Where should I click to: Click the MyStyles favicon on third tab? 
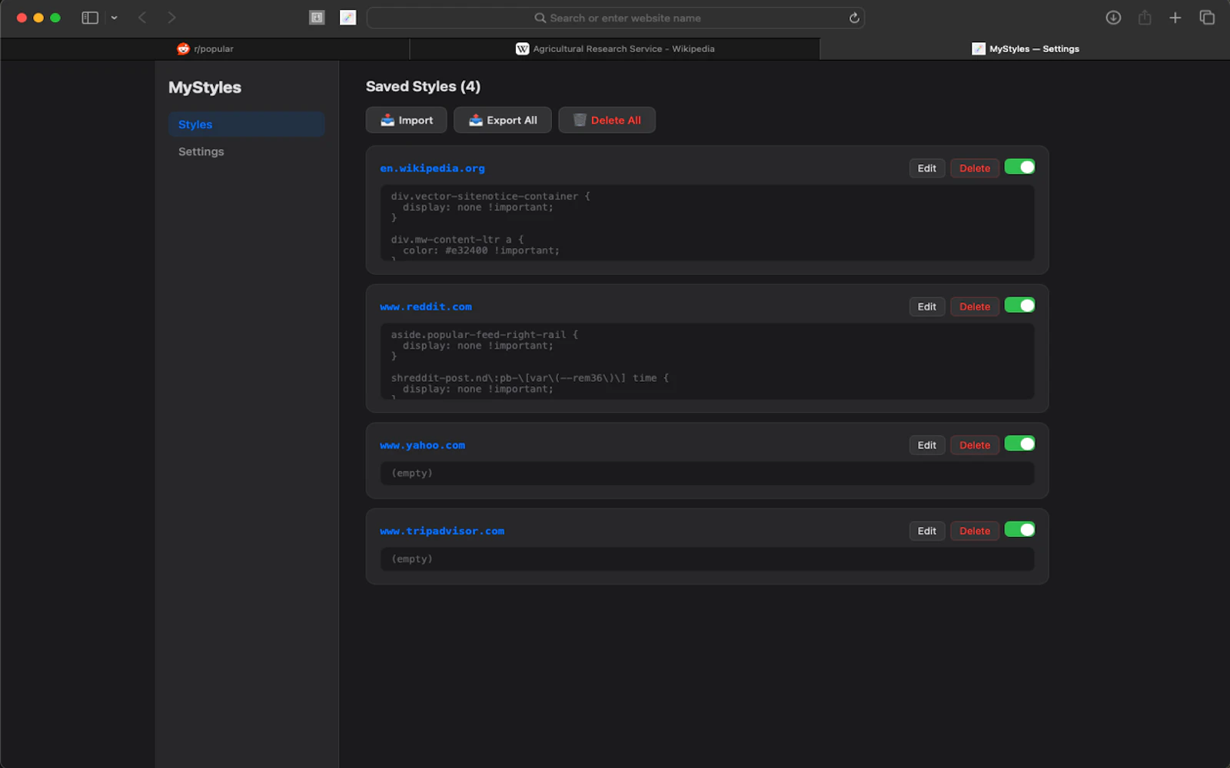(x=979, y=48)
